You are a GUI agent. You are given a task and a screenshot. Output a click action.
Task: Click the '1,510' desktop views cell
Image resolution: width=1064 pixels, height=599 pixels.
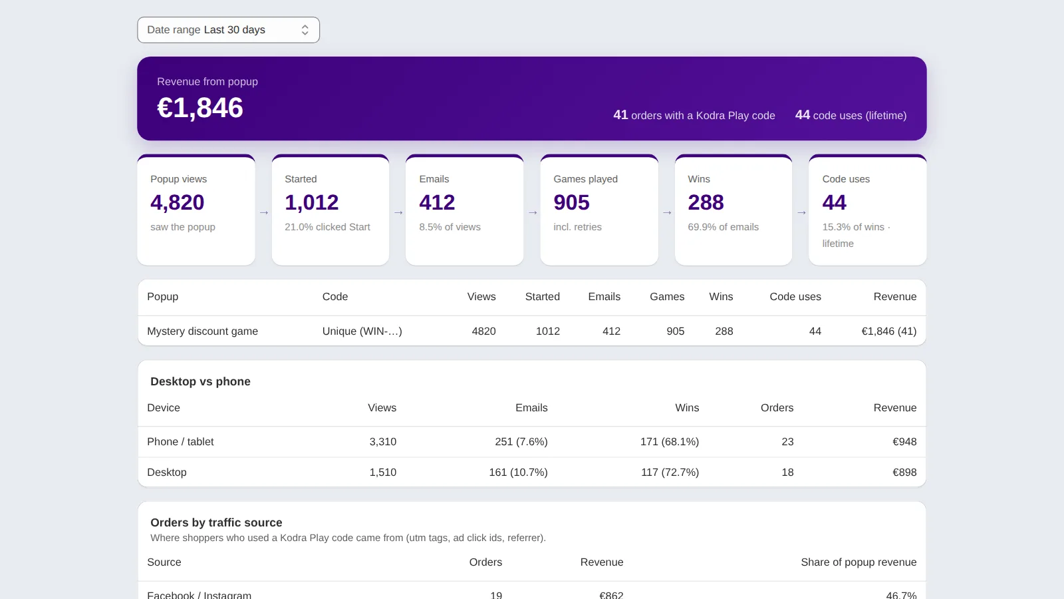(383, 473)
